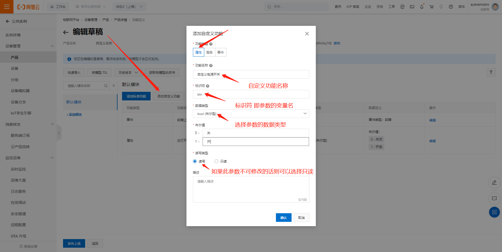Click the 功能名称 input field
Viewport: 502px width, 252px height.
(x=251, y=74)
